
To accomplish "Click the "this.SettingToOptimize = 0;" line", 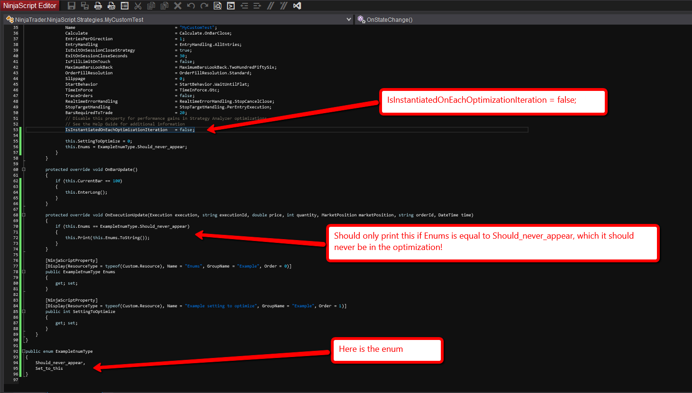I will tap(99, 141).
